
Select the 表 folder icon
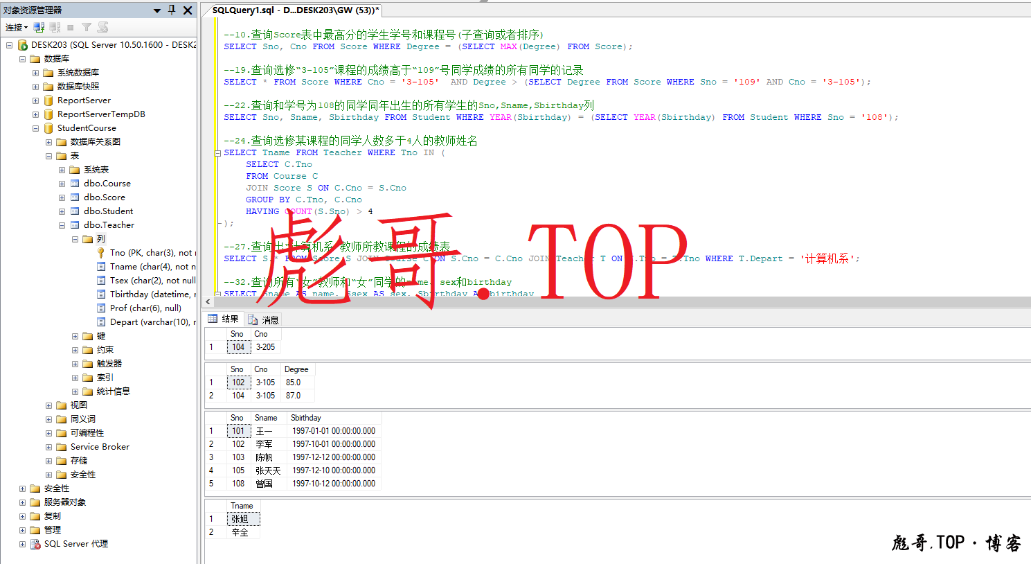pos(62,156)
